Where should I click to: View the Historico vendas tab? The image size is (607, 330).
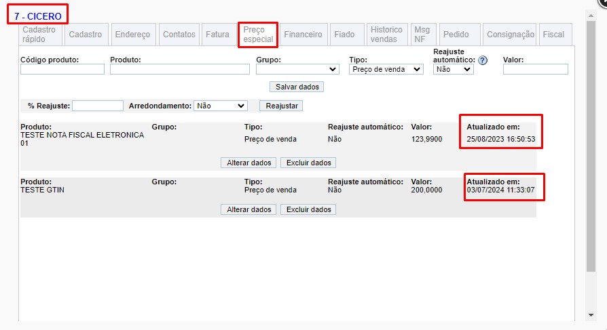387,35
